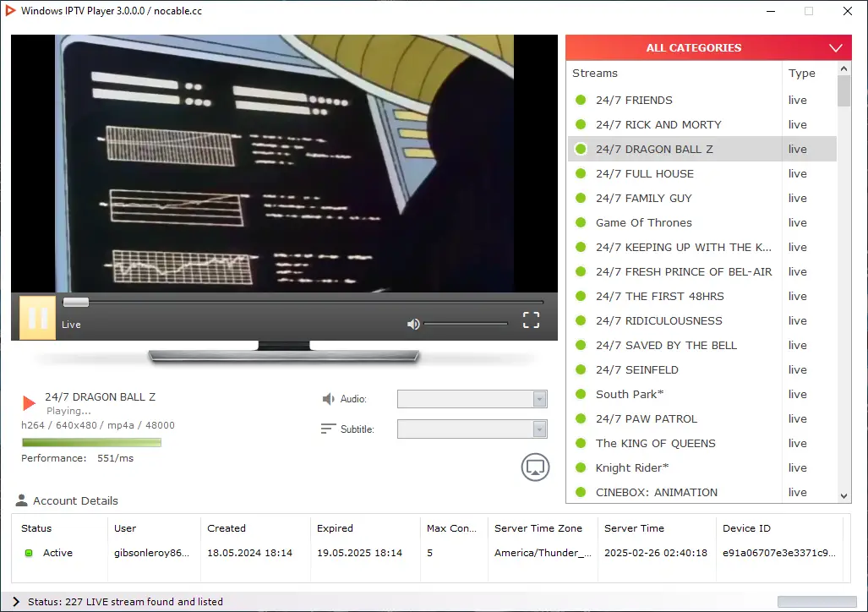Screen dimensions: 868x612
Task: Open the Subtitle dropdown
Action: 472,429
